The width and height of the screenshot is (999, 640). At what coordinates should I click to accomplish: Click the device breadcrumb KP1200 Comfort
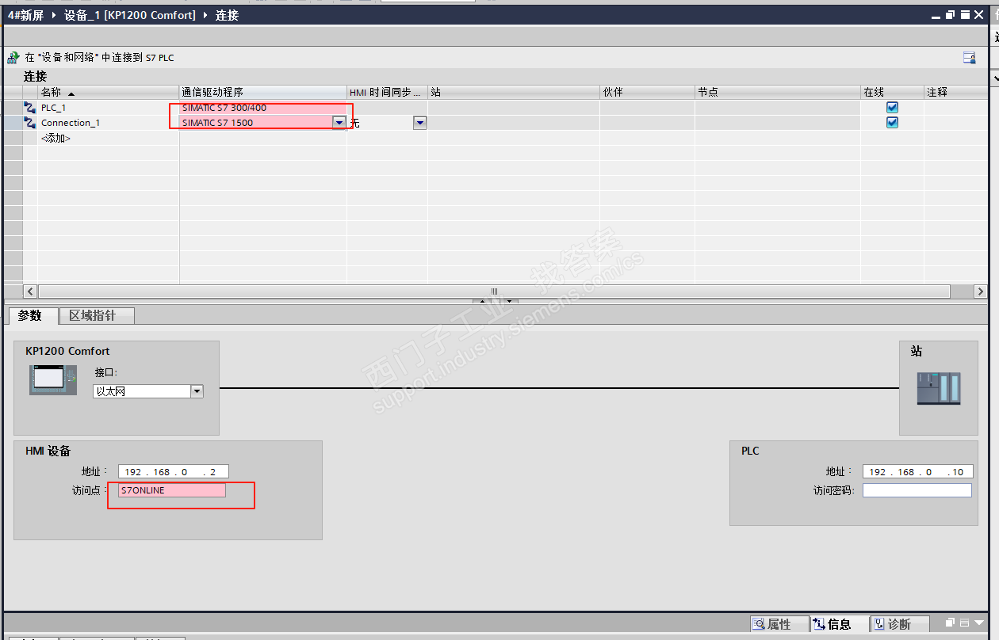coord(130,15)
